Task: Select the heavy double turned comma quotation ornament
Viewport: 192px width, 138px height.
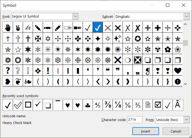Action: click(108, 70)
